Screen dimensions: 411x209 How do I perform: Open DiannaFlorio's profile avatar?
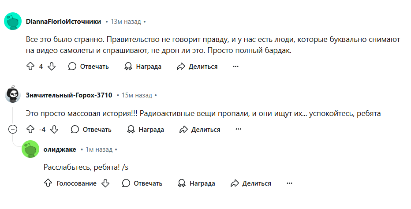click(13, 21)
